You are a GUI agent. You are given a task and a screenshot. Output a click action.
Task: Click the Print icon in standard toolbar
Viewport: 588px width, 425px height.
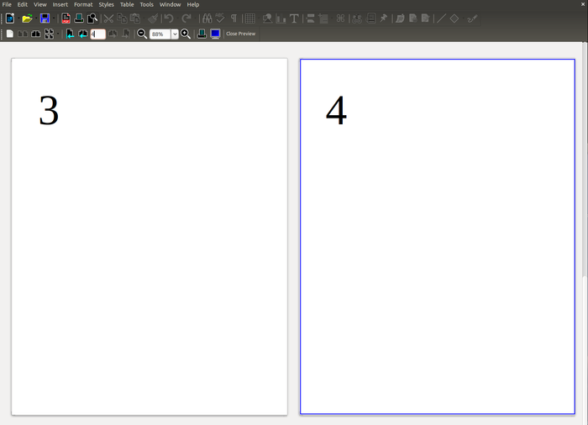point(79,18)
